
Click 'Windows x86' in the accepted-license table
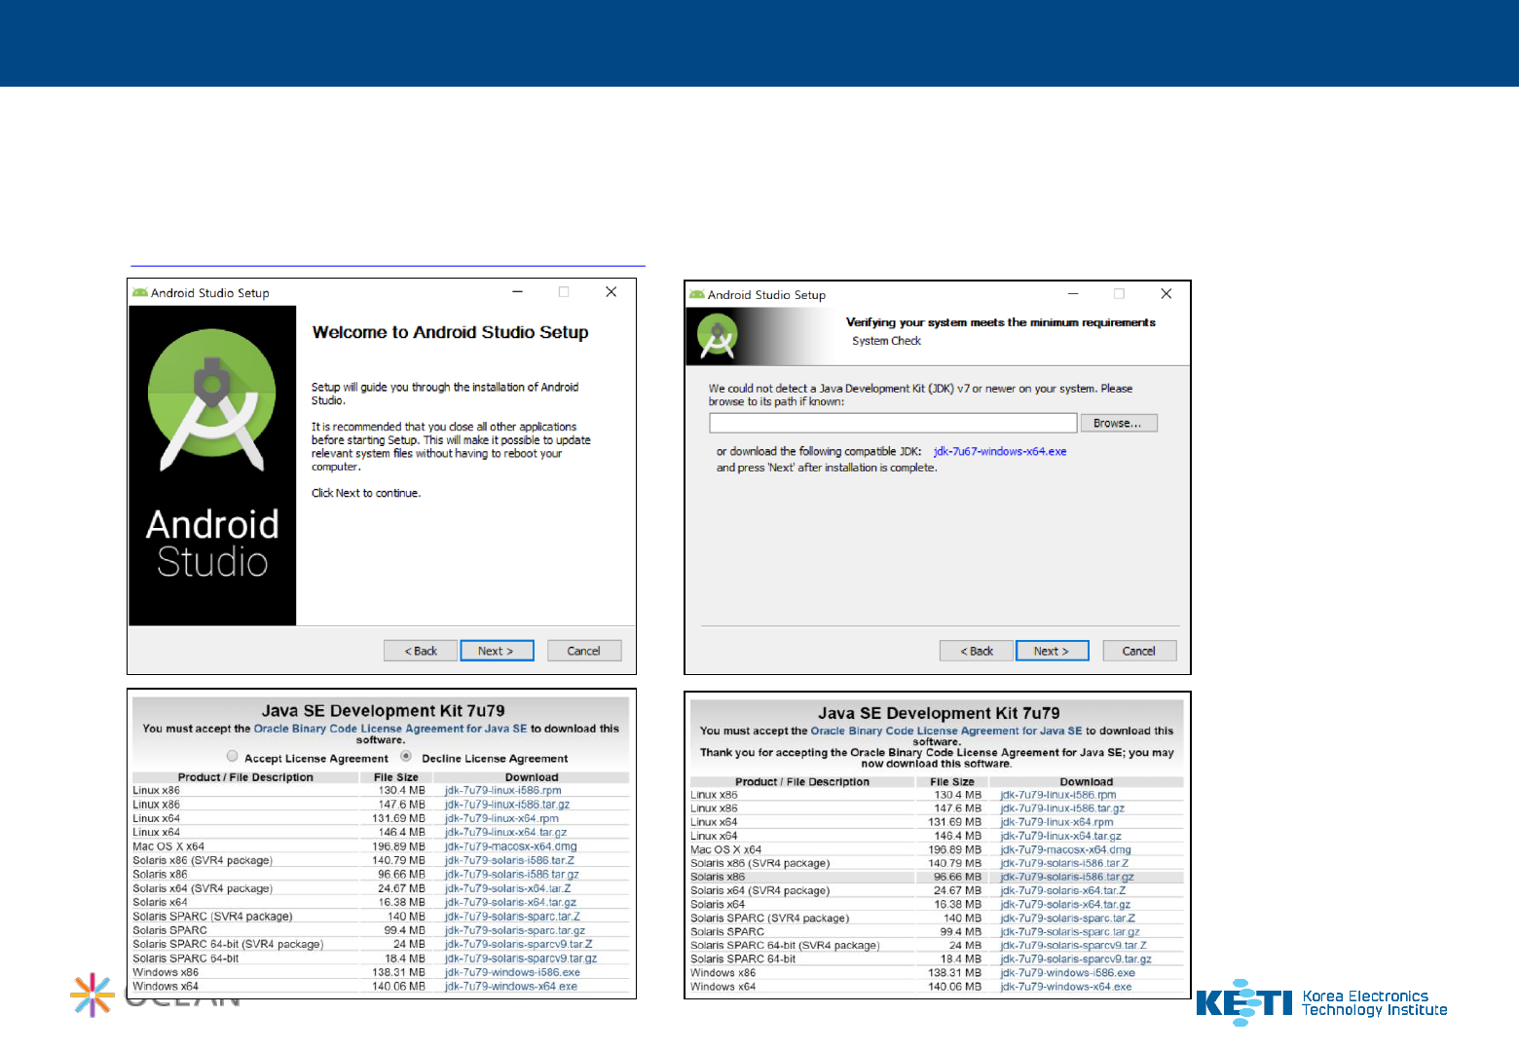tap(723, 972)
